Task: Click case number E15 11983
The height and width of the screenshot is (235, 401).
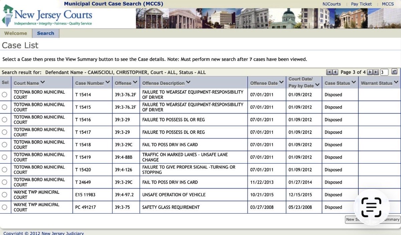Action: point(85,195)
